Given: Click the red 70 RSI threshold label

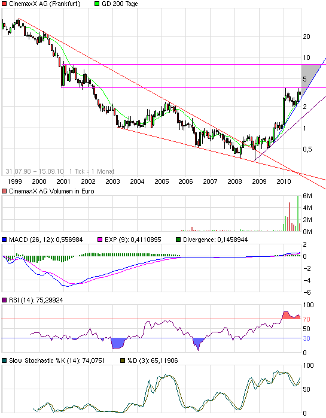Looking at the screenshot, I should click(x=306, y=319).
